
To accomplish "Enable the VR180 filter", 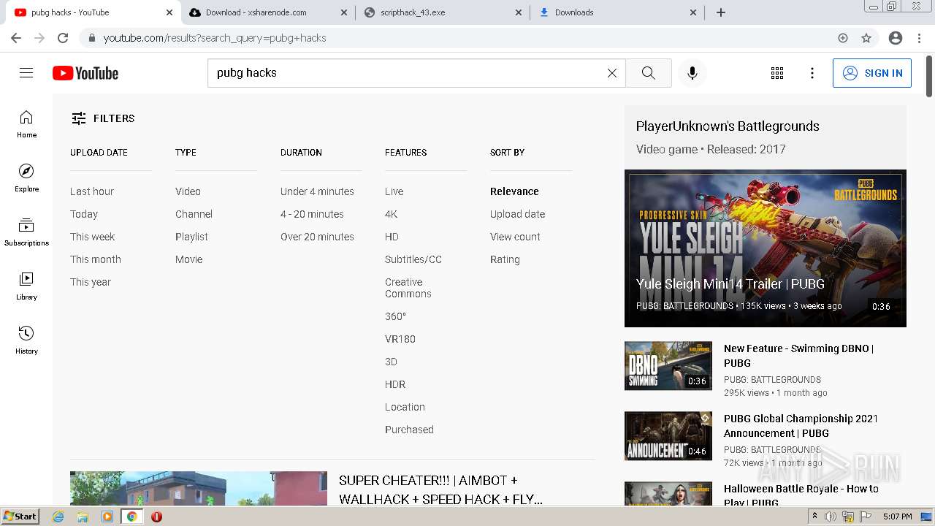I will click(x=400, y=339).
